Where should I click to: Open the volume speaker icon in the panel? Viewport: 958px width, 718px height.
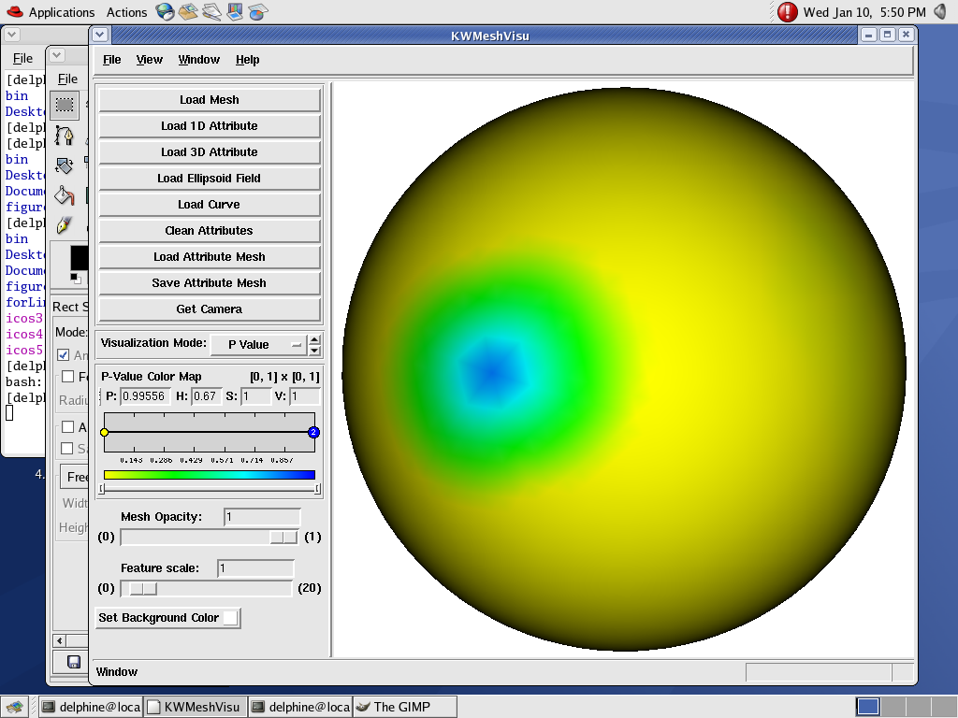pyautogui.click(x=941, y=12)
